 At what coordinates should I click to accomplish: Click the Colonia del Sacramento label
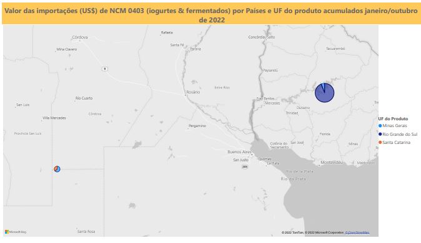coord(279,145)
